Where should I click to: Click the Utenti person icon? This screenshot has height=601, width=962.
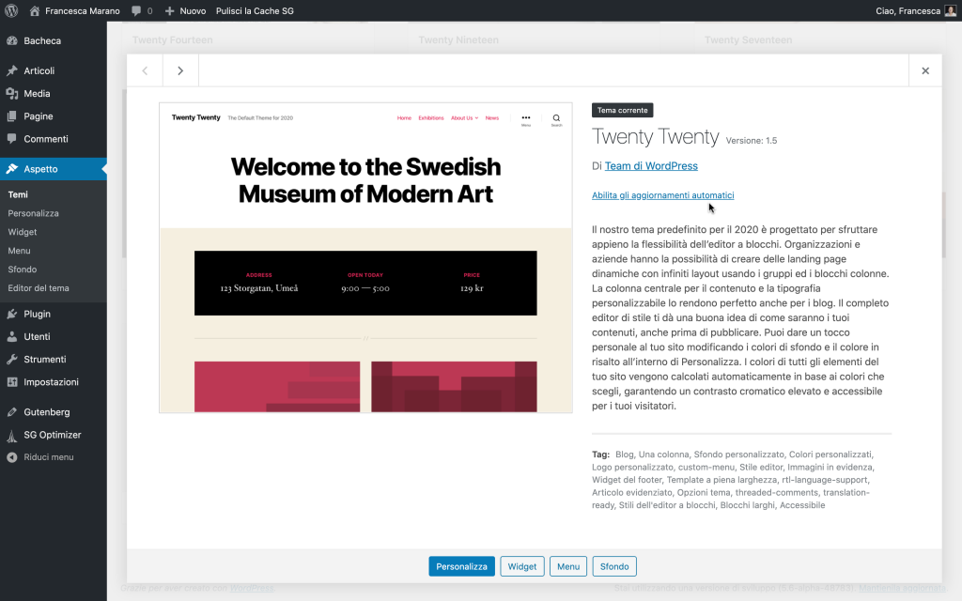coord(11,337)
